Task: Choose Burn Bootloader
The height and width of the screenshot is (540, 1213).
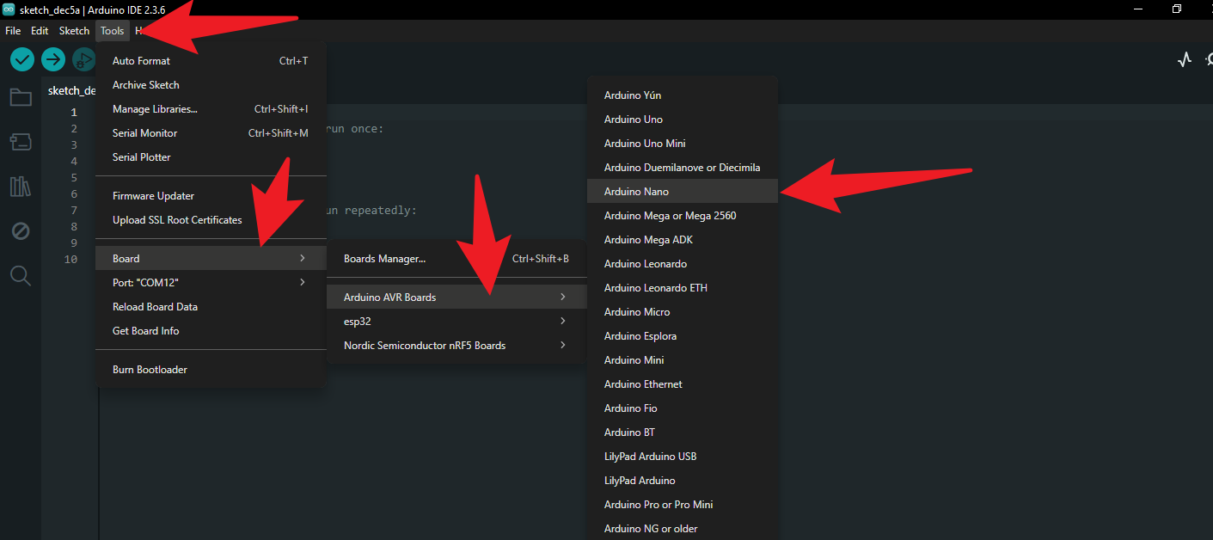Action: point(211,370)
